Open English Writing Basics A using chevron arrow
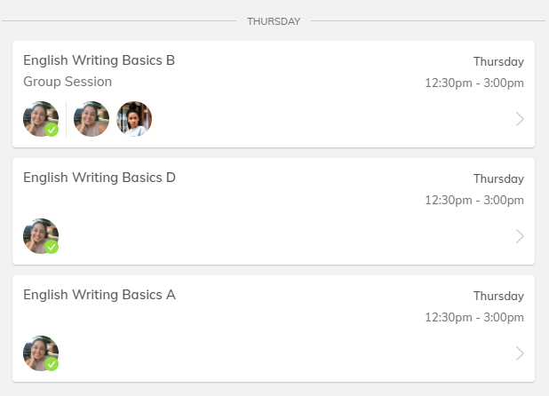Image resolution: width=549 pixels, height=396 pixels. [520, 353]
